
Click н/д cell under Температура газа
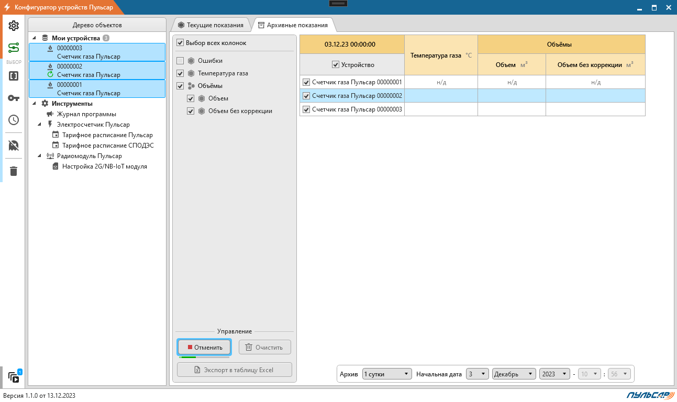pyautogui.click(x=441, y=82)
